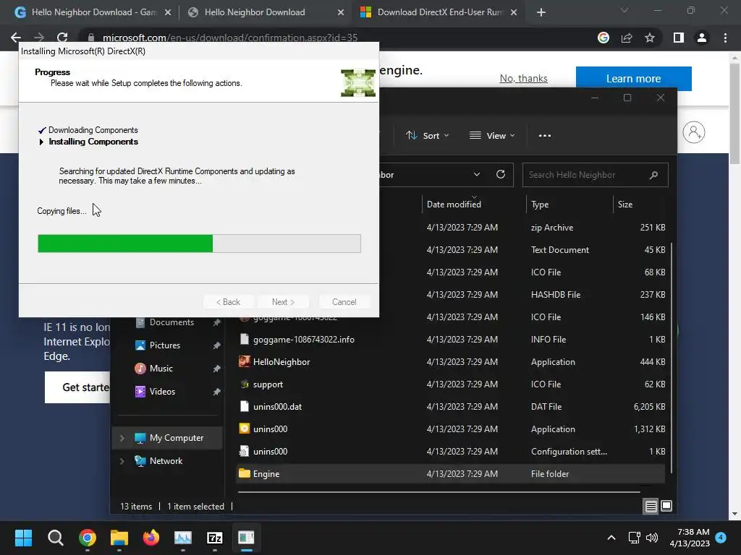Open Videos in the navigation pane

coord(162,392)
